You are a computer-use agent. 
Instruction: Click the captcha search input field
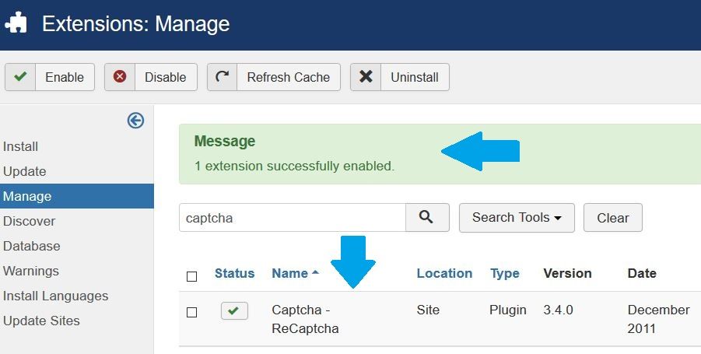[293, 218]
